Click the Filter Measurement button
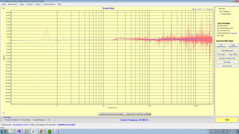The height and width of the screenshot is (134, 239). (x=227, y=50)
